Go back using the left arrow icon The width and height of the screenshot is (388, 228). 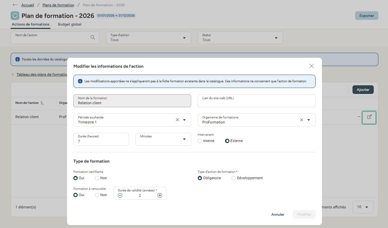15,5
